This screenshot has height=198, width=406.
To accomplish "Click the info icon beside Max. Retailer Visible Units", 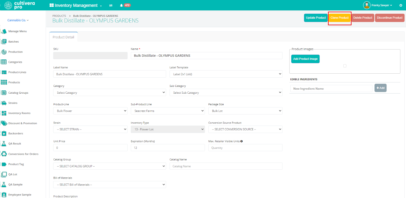I will coord(242,141).
